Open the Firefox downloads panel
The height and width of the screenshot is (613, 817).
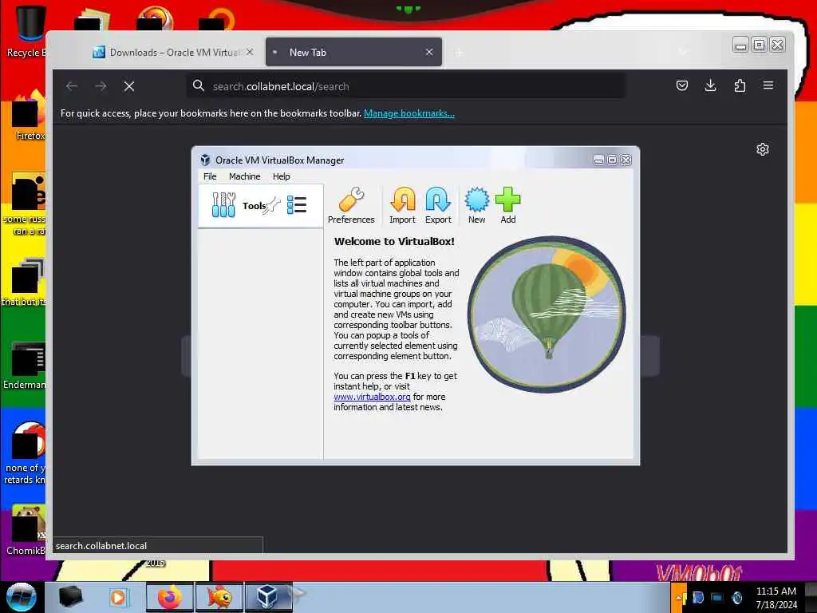[710, 85]
